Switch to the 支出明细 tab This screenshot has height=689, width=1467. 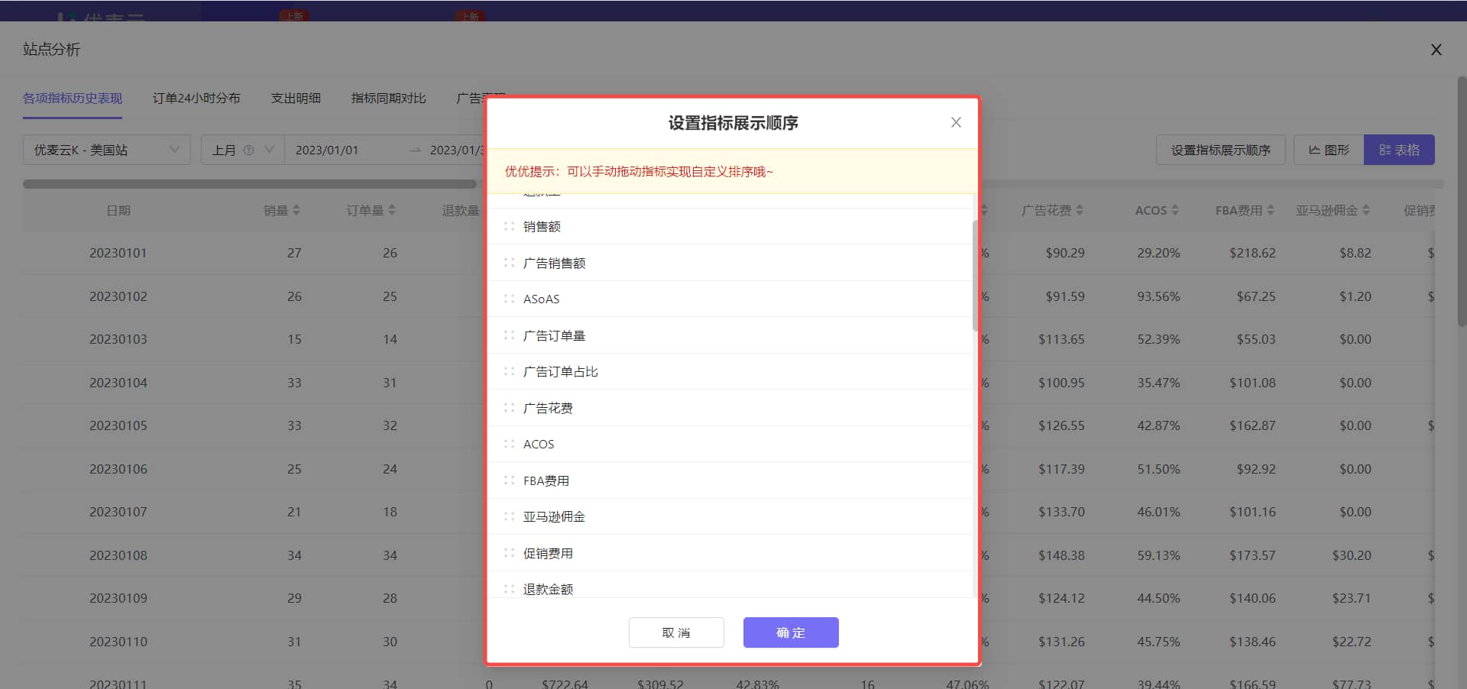pos(296,98)
